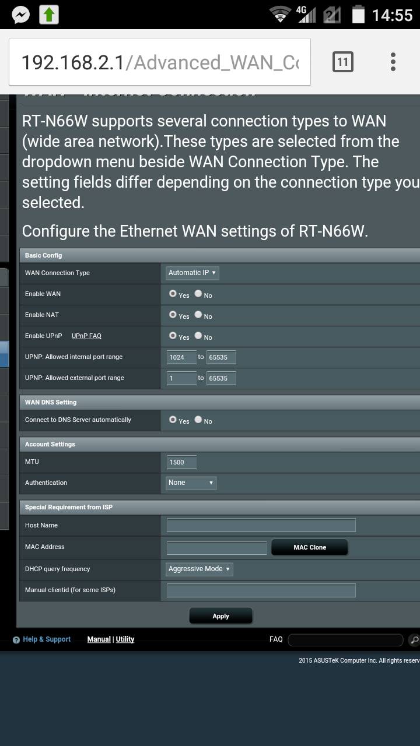Screen dimensions: 420x746
Task: Click the 'DHCP query frequency' label
Action: click(58, 569)
